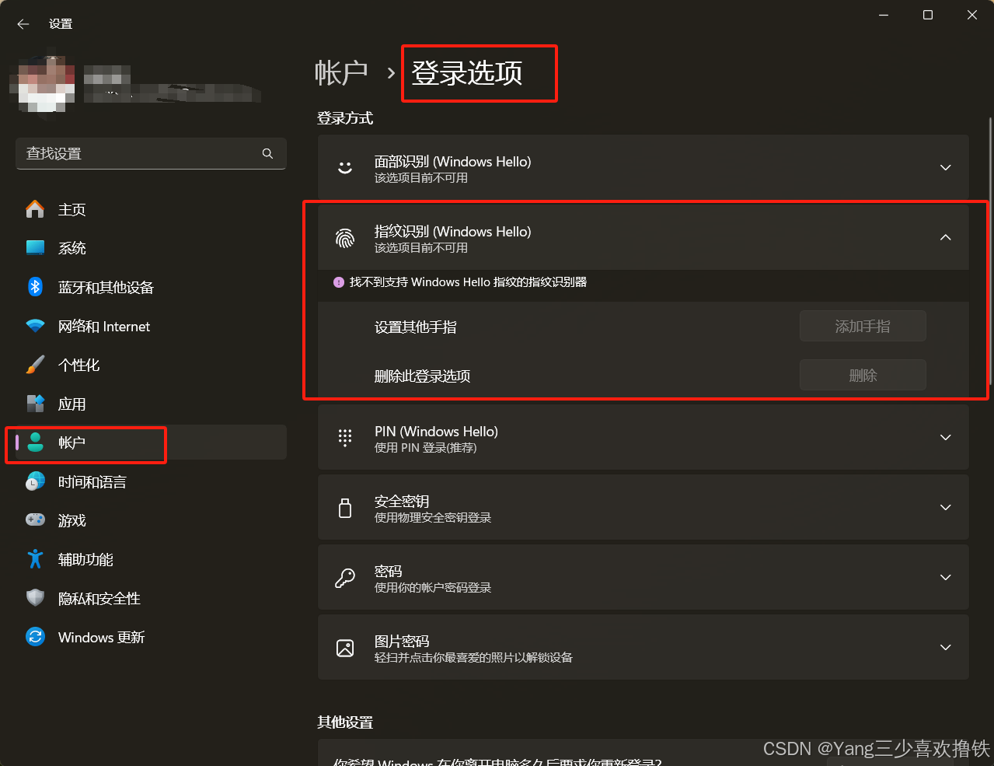Click the 指纹识别 fingerprint icon
Screen dimensions: 994x766
[x=345, y=238]
